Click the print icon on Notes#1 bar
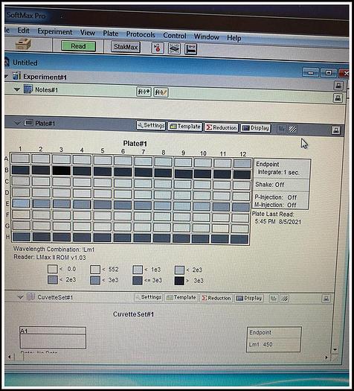354x391 pixels. coord(338,98)
